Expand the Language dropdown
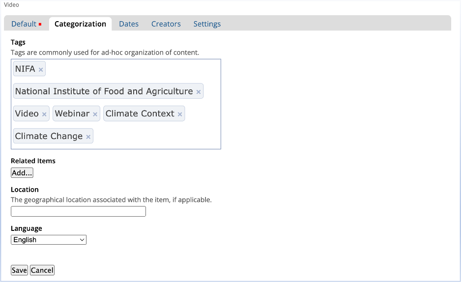The image size is (461, 282). (x=49, y=240)
